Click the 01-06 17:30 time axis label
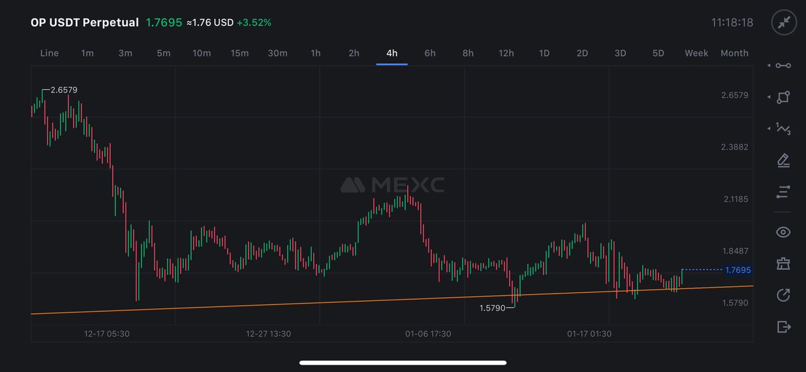 point(428,333)
